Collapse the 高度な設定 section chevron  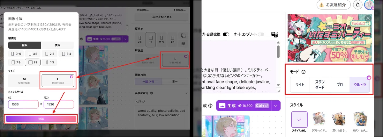187,93
